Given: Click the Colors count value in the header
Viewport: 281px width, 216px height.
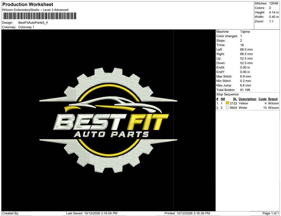Looking at the screenshot, I should [x=270, y=8].
